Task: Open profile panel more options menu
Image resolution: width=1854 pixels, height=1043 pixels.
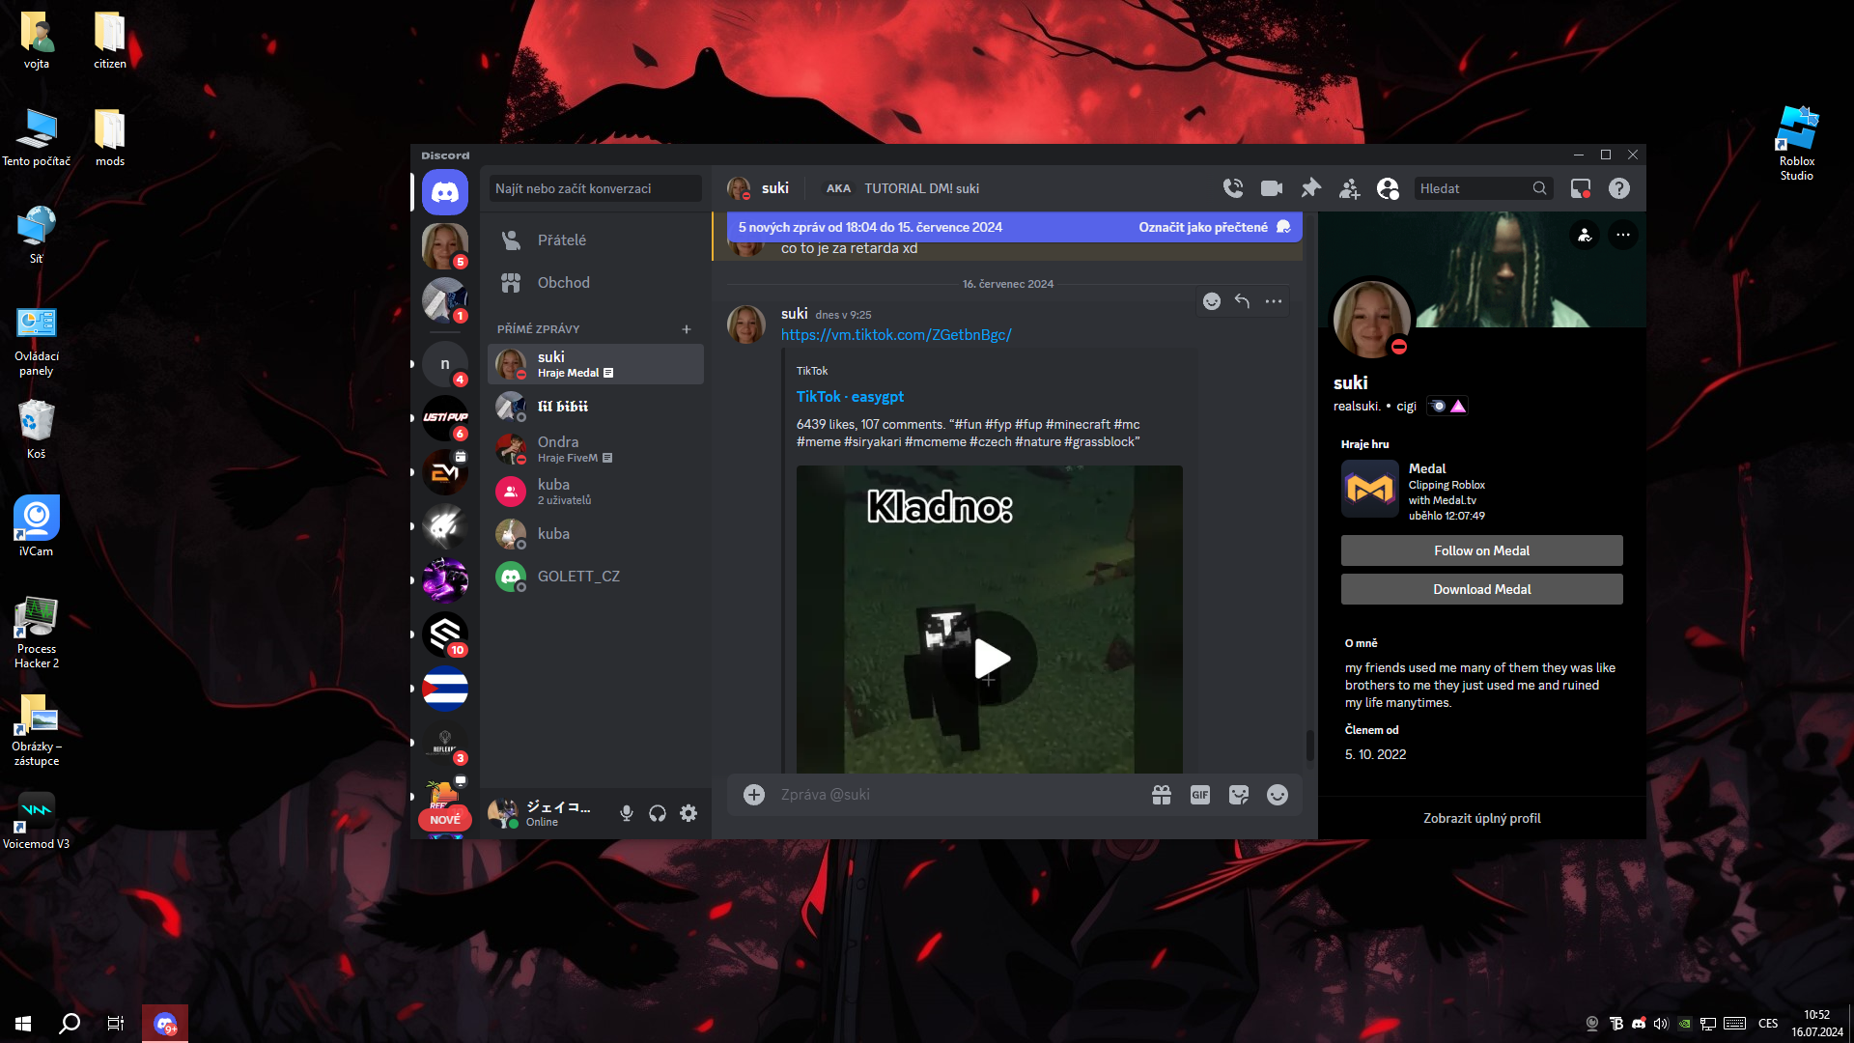Action: (1623, 235)
